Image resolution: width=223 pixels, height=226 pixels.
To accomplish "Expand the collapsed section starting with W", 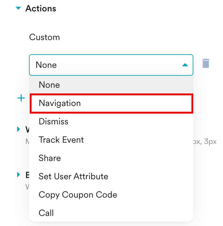I will point(19,129).
